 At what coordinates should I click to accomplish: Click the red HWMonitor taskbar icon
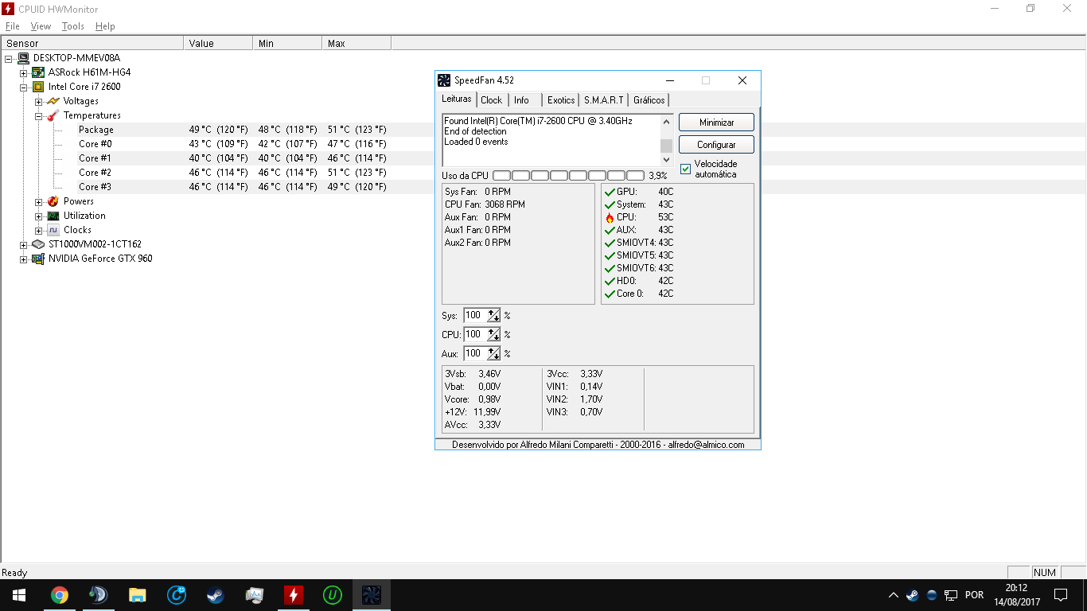coord(294,595)
